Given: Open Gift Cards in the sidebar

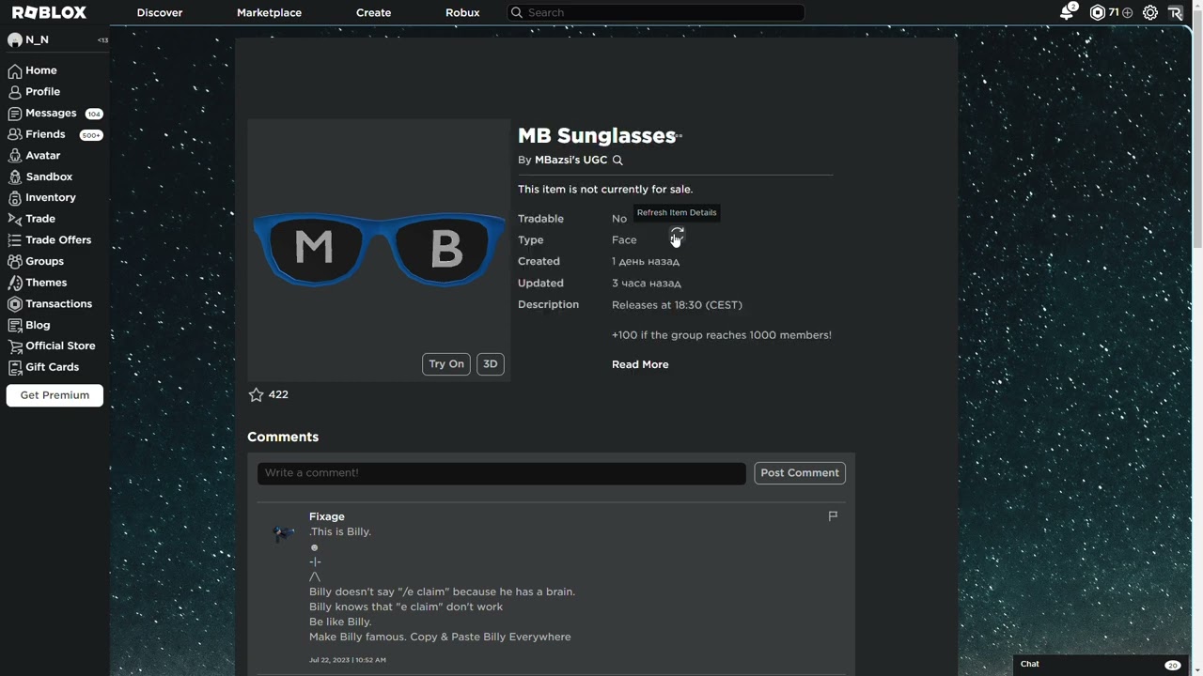Looking at the screenshot, I should click(x=55, y=367).
